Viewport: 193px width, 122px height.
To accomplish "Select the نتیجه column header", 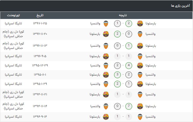I will coord(123,15).
